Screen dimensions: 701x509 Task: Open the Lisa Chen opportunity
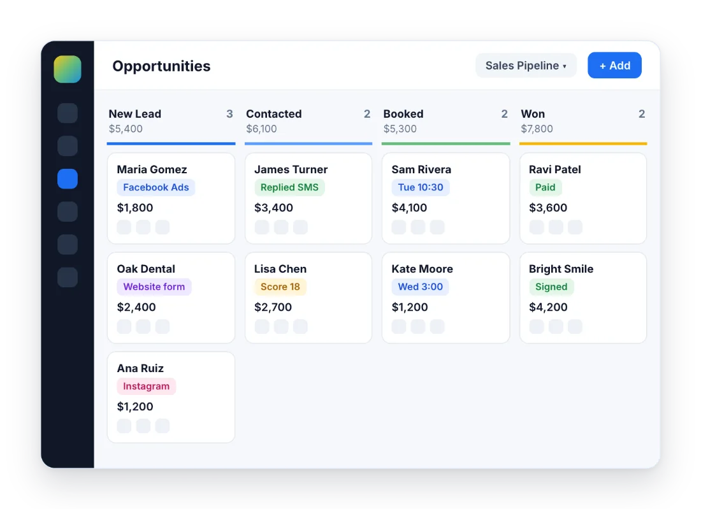coord(308,298)
